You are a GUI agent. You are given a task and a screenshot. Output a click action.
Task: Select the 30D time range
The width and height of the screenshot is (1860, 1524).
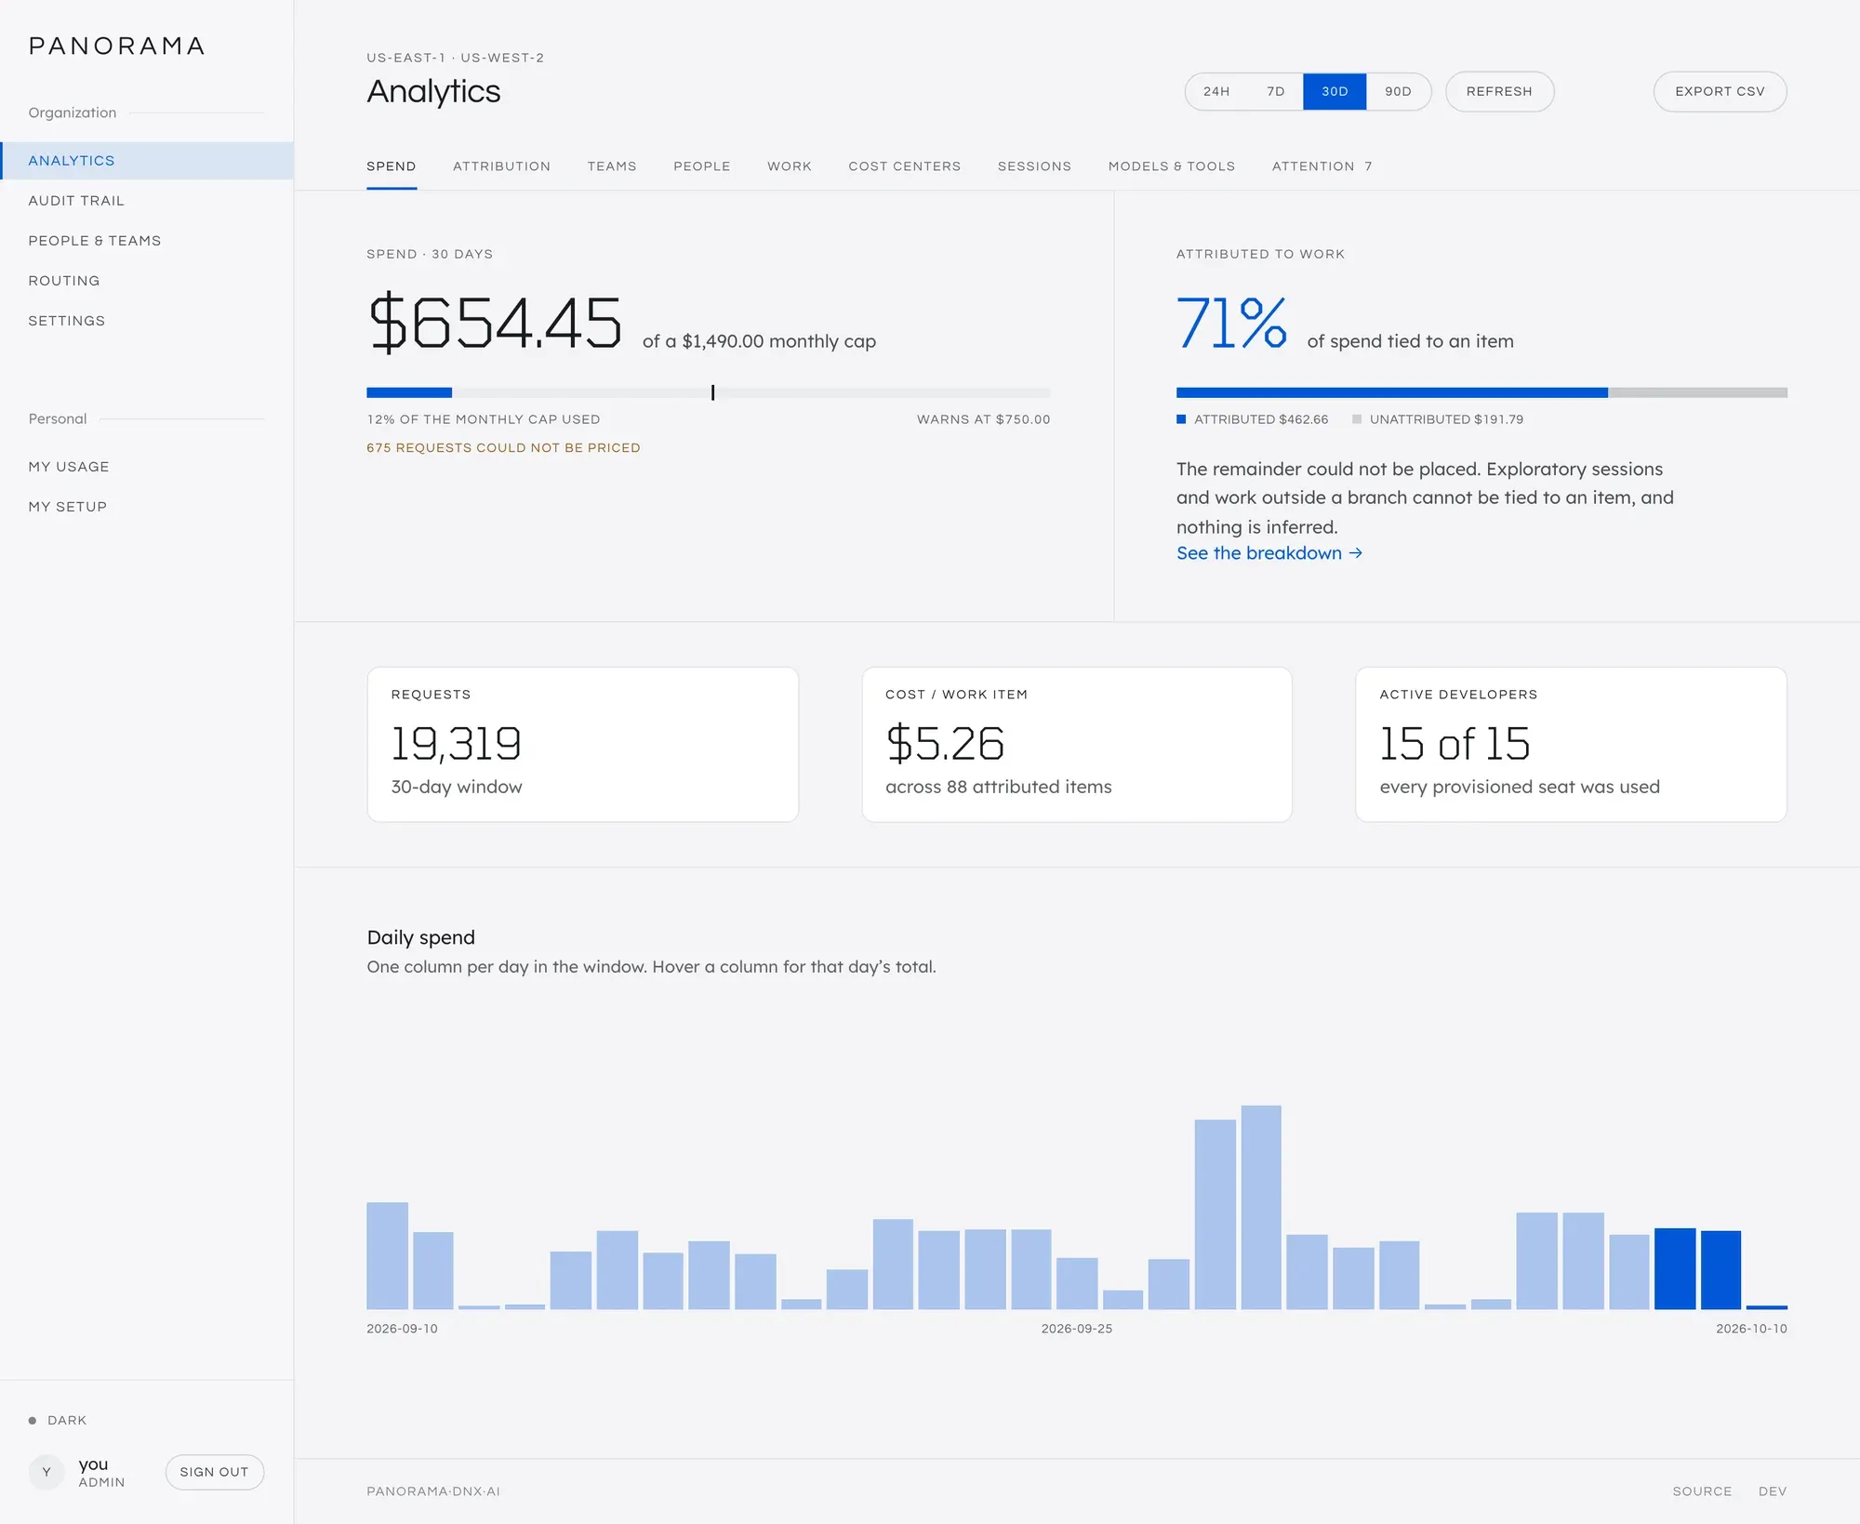pos(1335,91)
